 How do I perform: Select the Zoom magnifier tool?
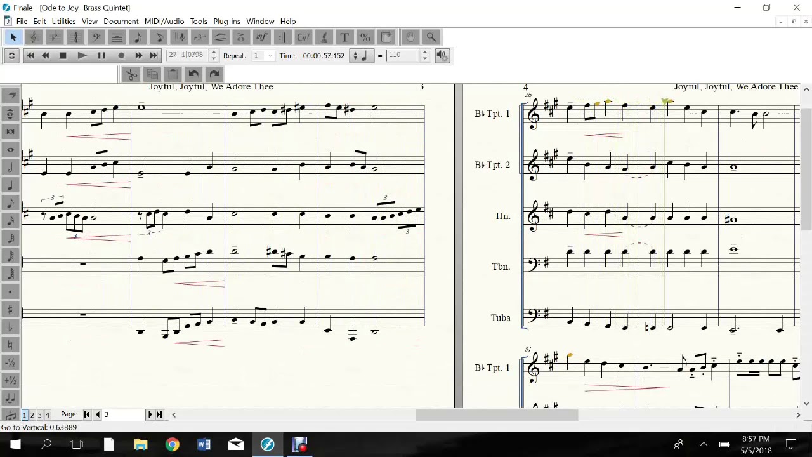click(431, 37)
